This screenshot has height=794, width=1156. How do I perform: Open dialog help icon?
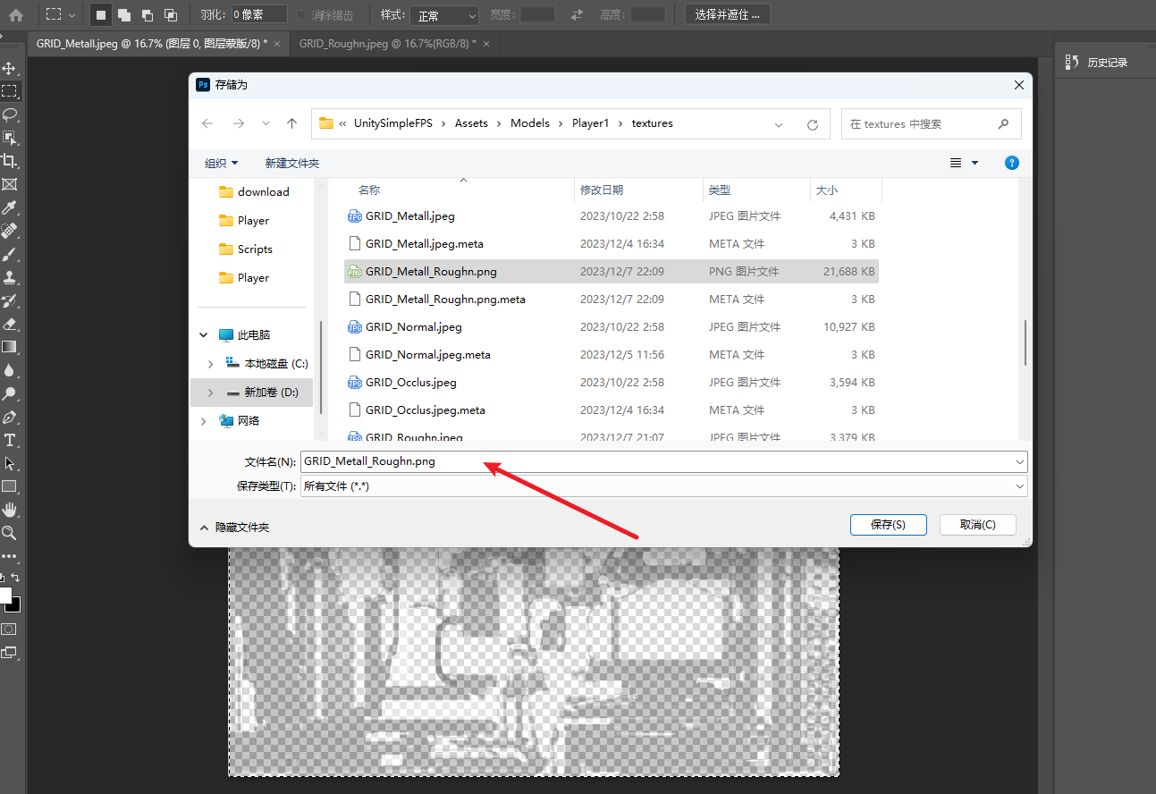tap(1011, 163)
